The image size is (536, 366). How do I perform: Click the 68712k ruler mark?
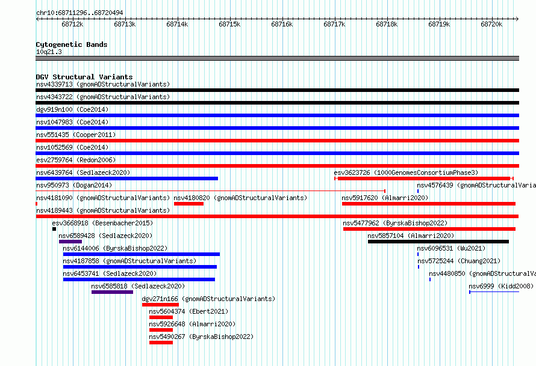[x=72, y=24]
